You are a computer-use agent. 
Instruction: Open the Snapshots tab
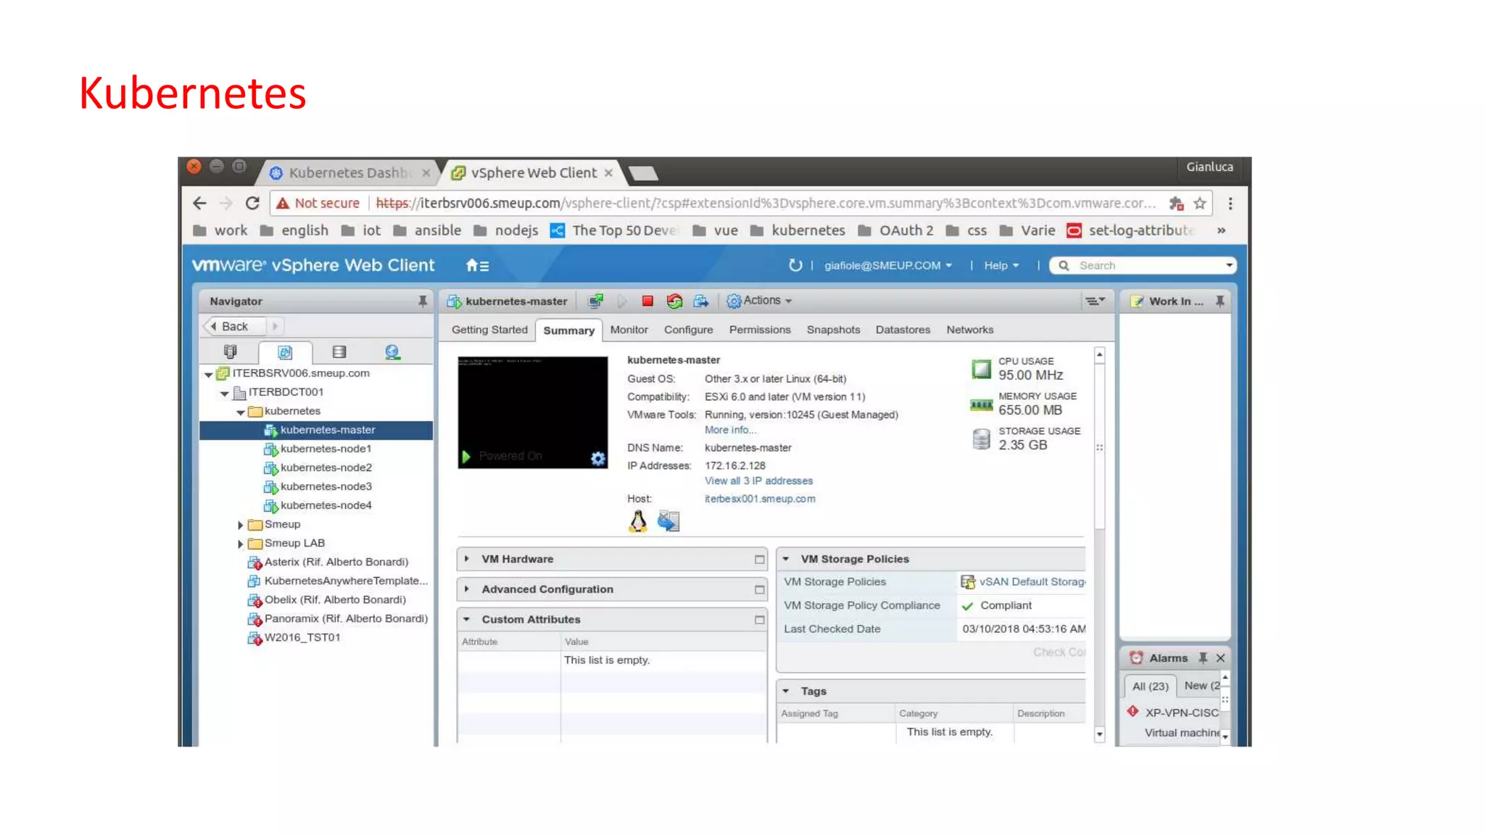click(x=833, y=330)
